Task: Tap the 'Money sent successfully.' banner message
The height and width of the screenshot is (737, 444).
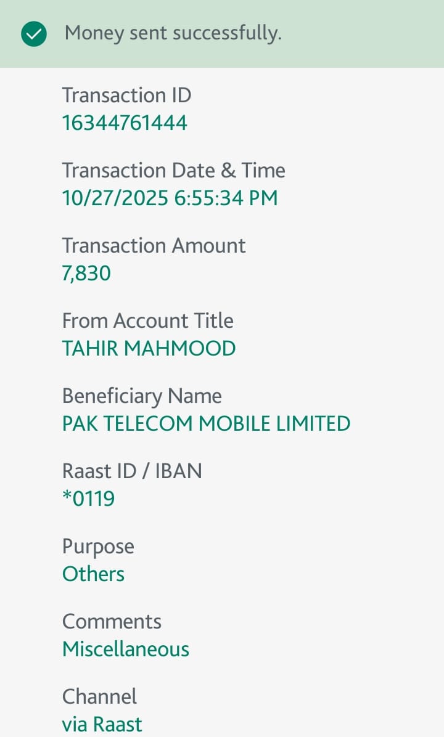Action: (173, 33)
